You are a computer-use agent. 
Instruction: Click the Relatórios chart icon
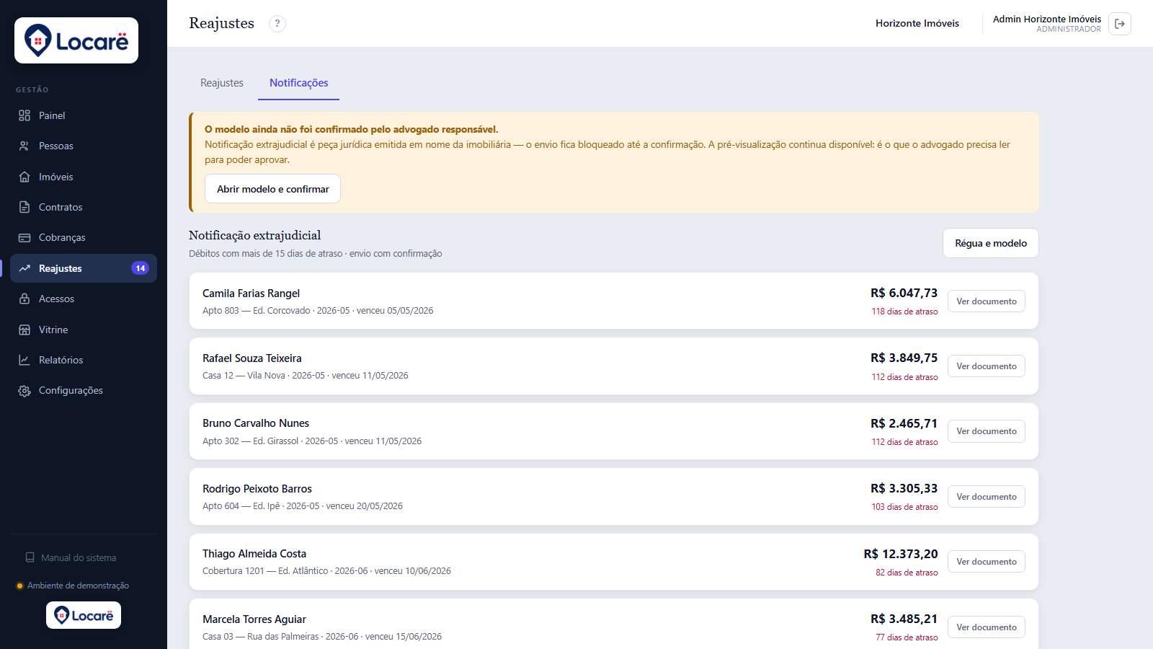pyautogui.click(x=25, y=360)
